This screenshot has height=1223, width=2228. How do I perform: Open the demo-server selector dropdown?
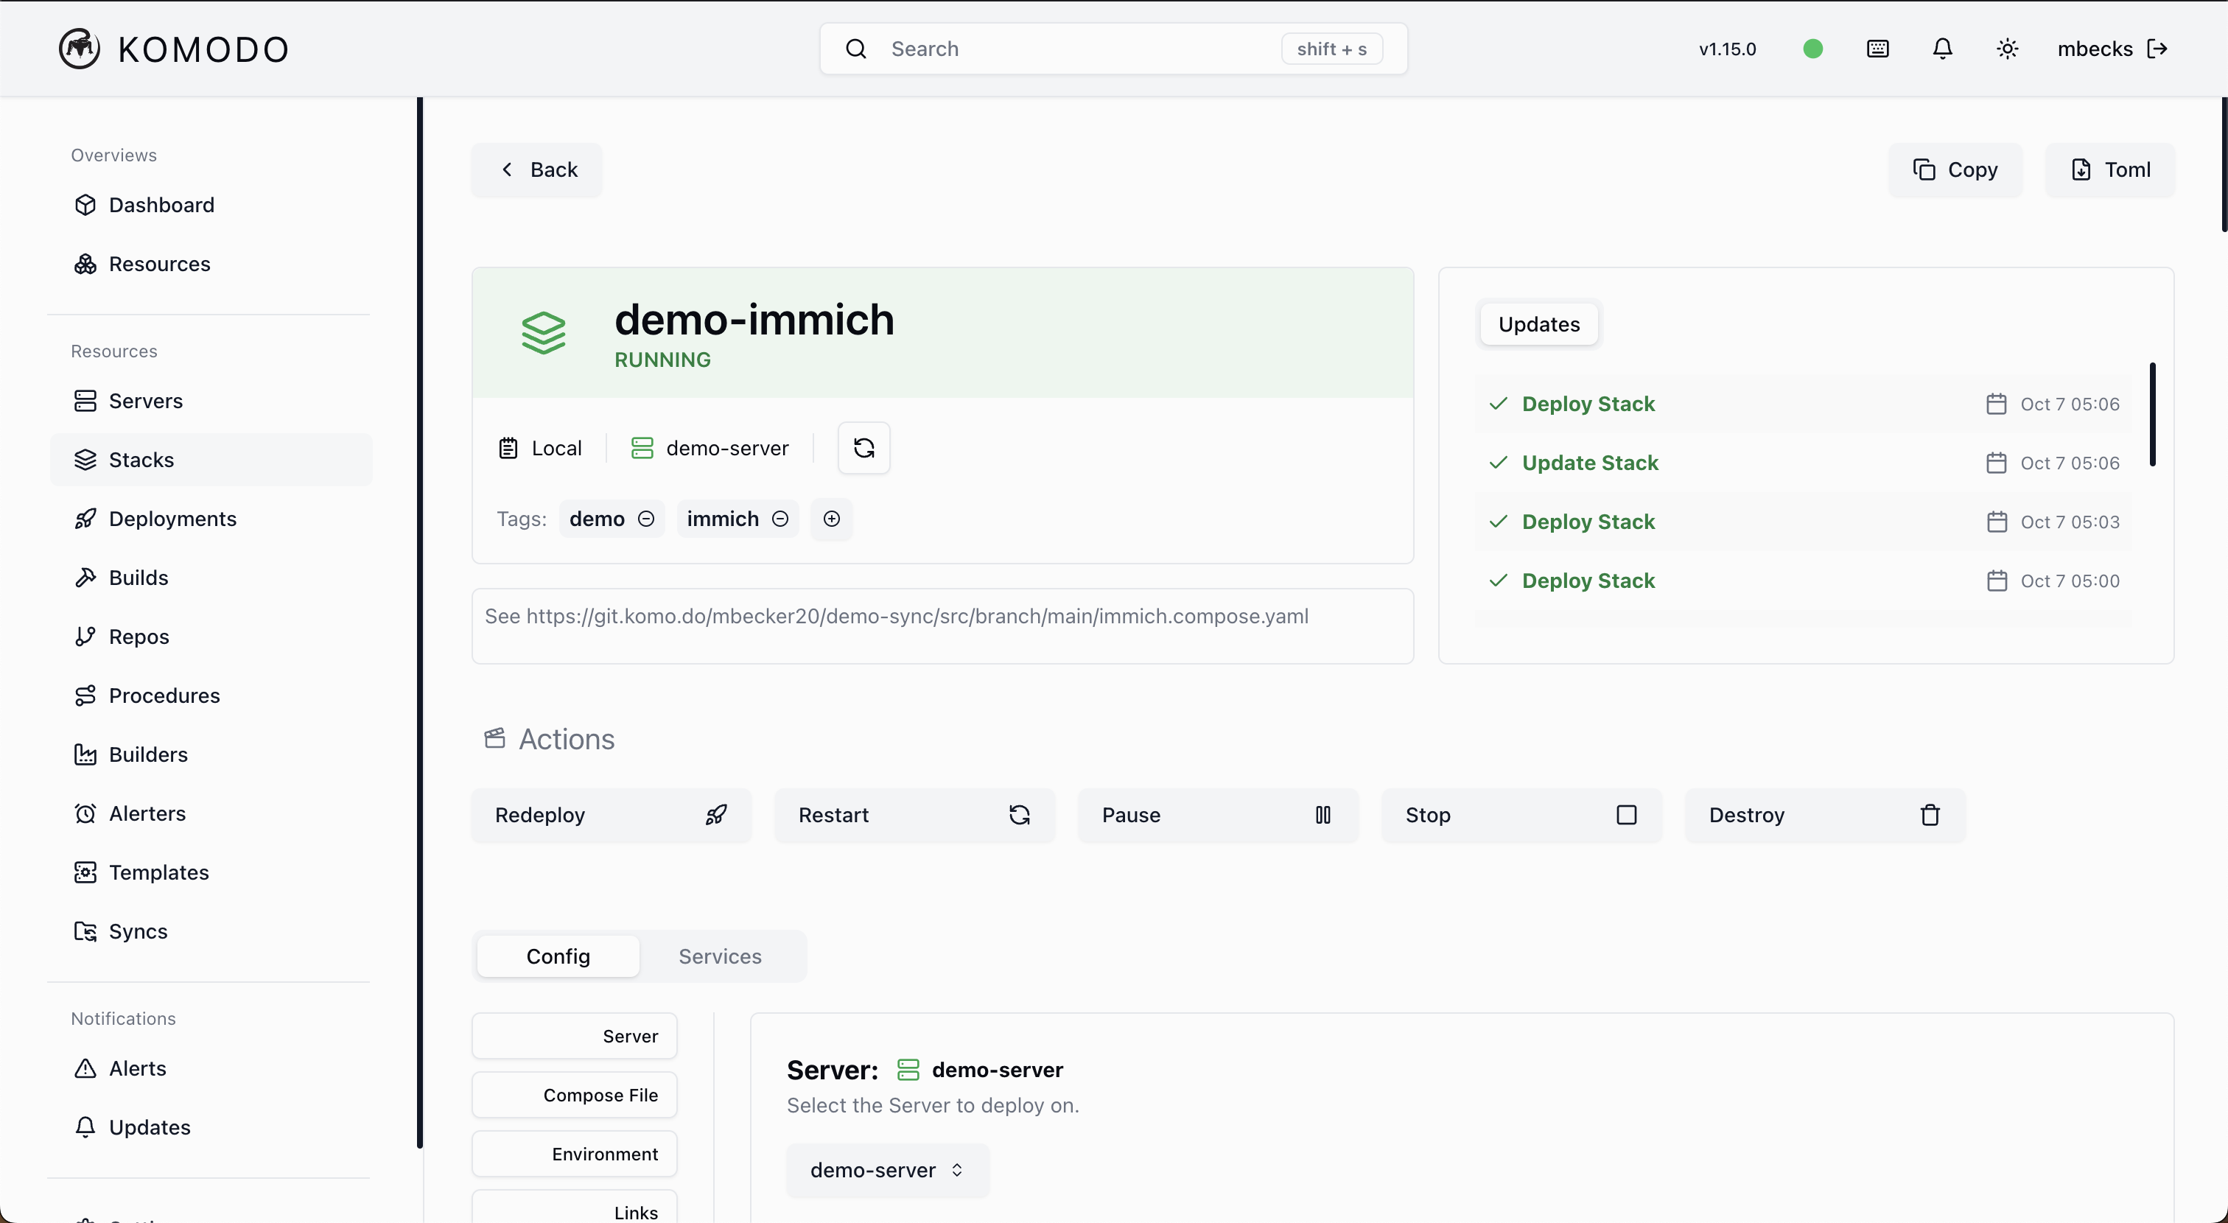[x=886, y=1170]
